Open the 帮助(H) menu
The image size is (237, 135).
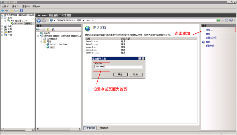click(36, 6)
